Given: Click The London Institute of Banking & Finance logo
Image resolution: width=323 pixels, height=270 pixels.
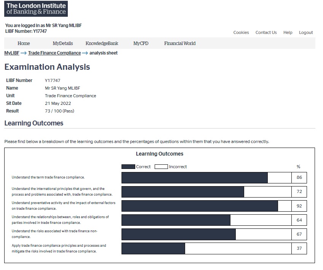Looking at the screenshot, I should coord(36,9).
